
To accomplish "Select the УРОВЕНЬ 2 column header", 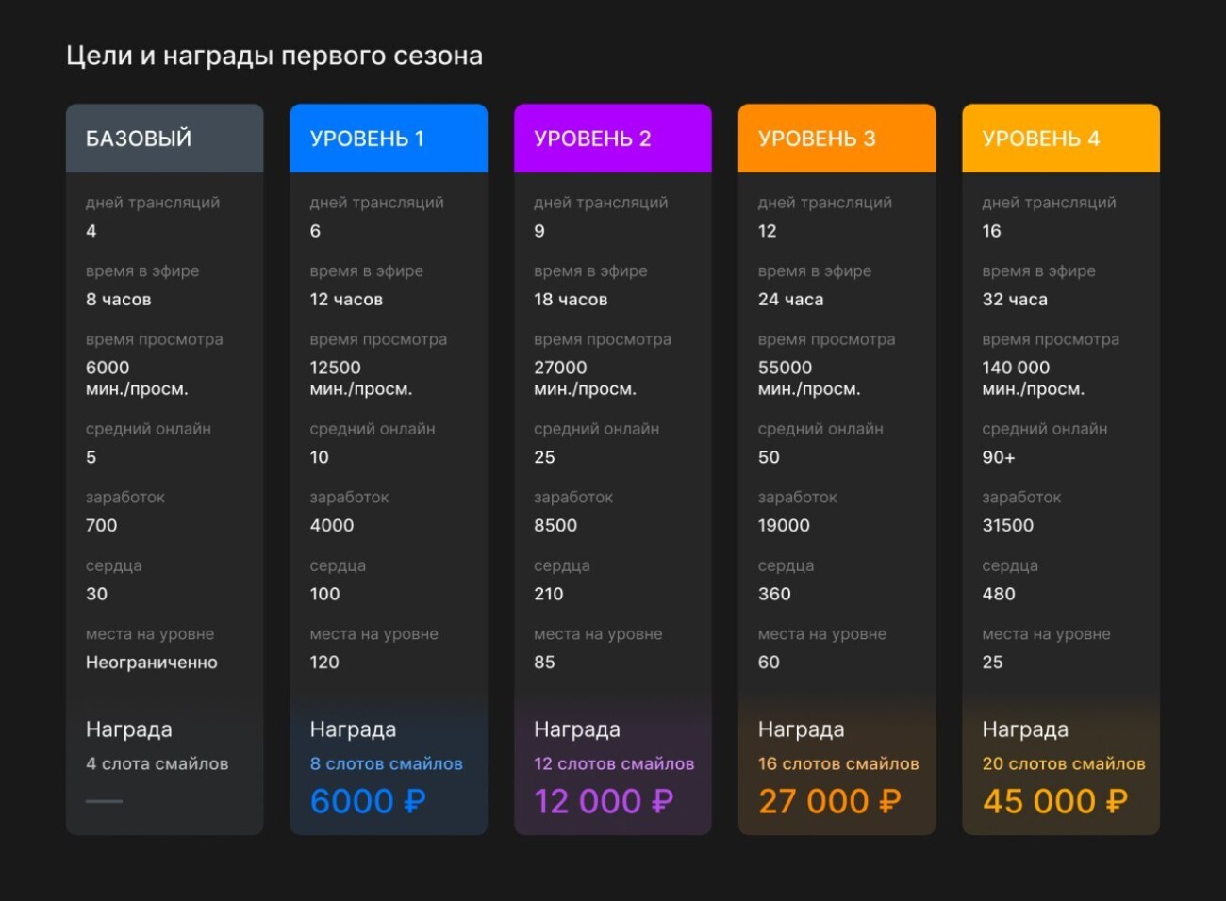I will (587, 137).
